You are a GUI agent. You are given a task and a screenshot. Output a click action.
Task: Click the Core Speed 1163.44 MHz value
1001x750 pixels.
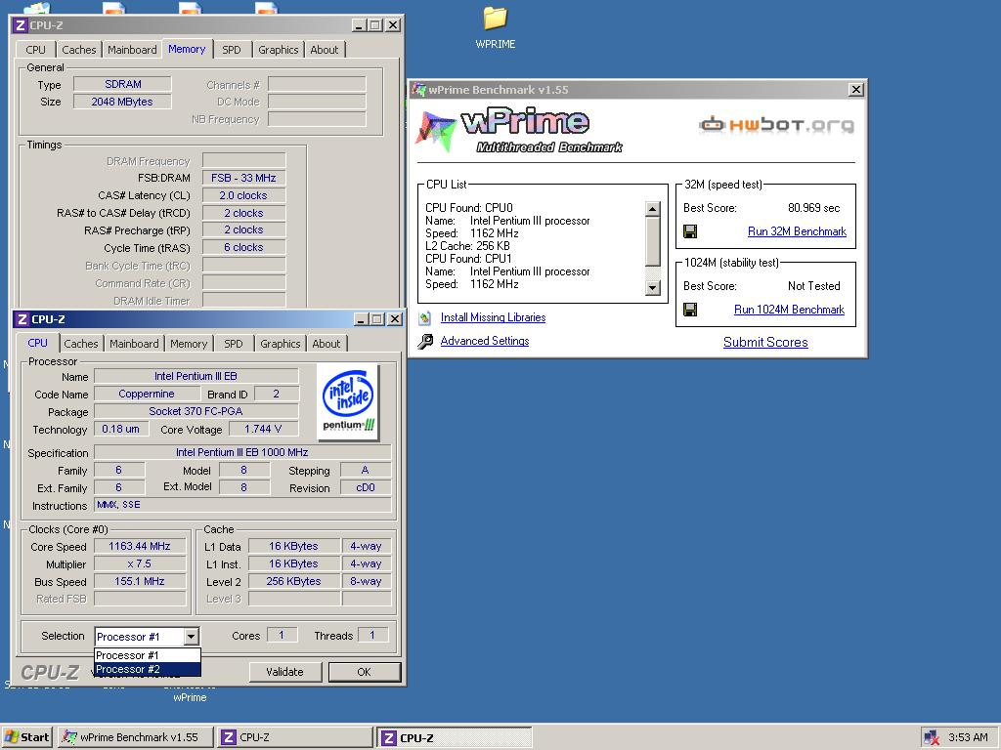(x=140, y=546)
